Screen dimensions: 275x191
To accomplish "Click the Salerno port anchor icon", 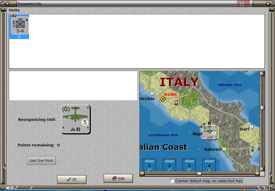I will pos(224,149).
